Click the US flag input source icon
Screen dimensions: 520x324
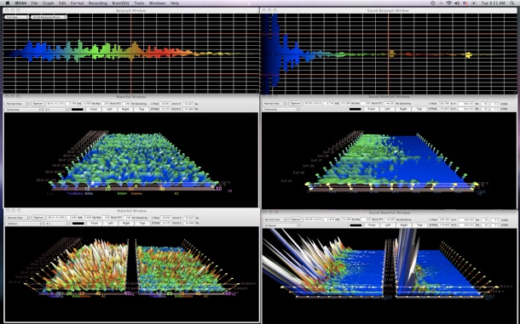click(465, 3)
